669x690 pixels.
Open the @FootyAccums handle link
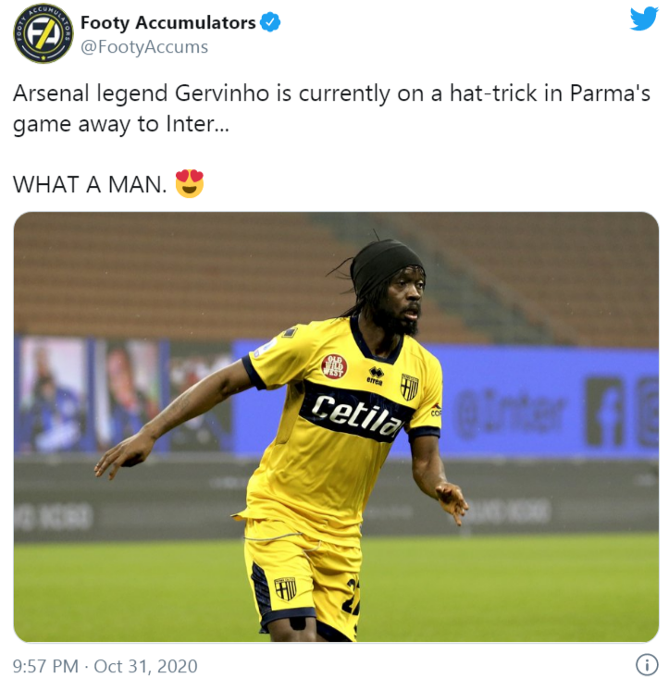[x=144, y=46]
